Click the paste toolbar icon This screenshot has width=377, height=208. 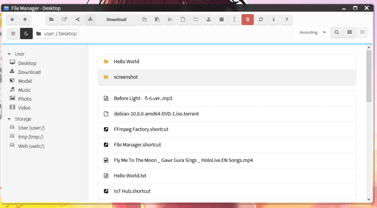point(157,19)
